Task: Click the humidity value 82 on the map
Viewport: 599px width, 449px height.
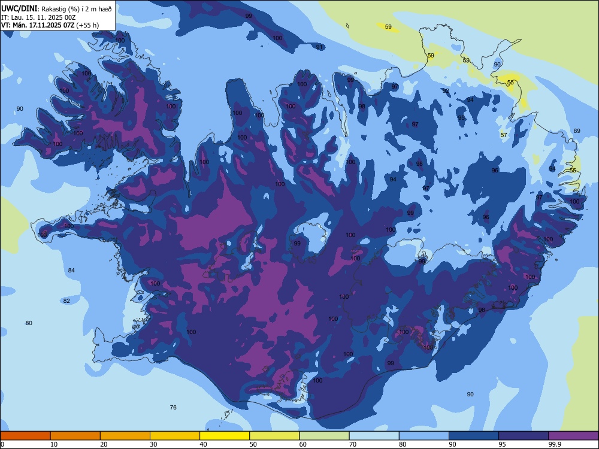Action: 66,301
